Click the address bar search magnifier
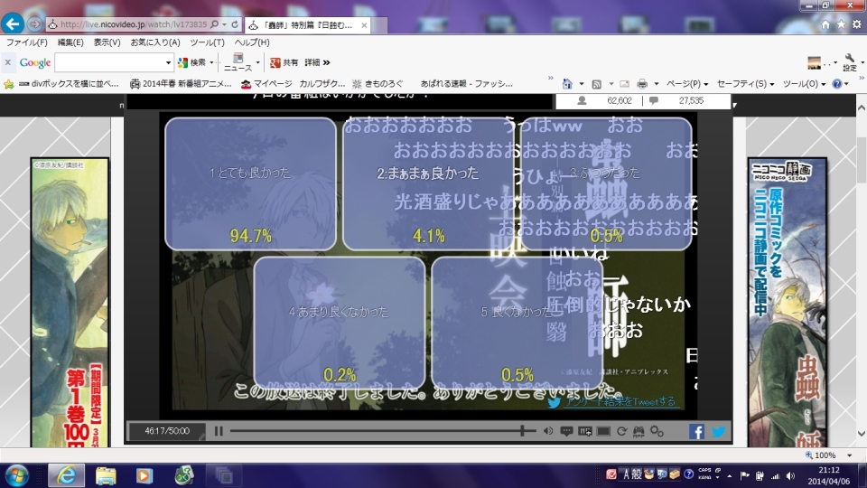 (x=215, y=24)
